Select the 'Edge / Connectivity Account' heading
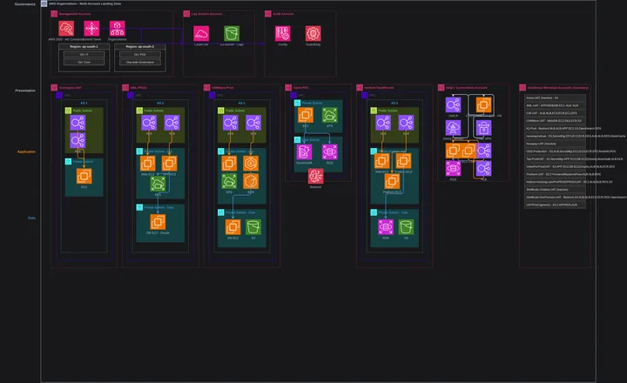Image resolution: width=627 pixels, height=383 pixels. [466, 88]
